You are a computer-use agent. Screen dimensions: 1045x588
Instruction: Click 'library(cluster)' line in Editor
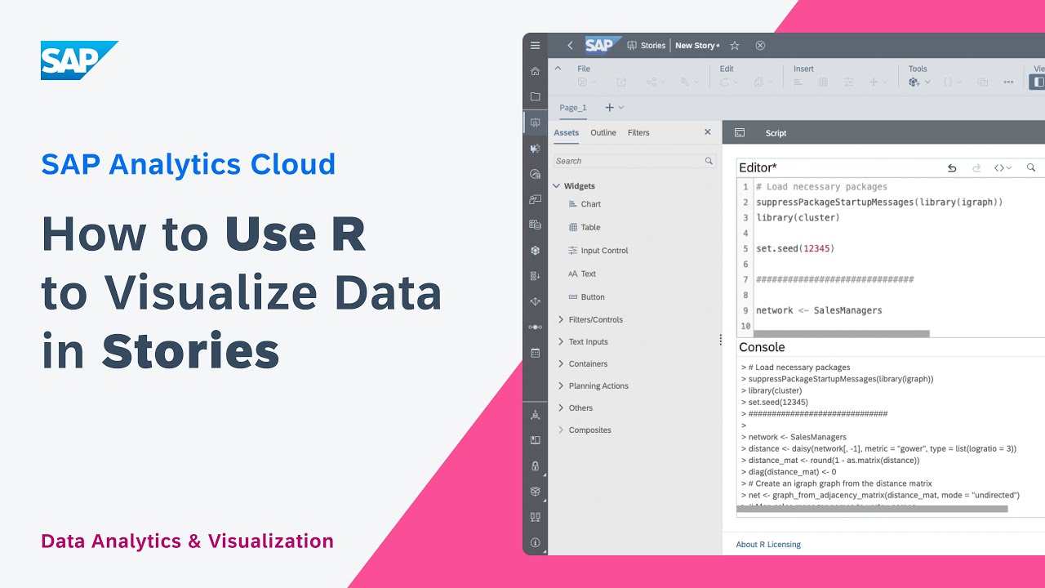coord(798,217)
